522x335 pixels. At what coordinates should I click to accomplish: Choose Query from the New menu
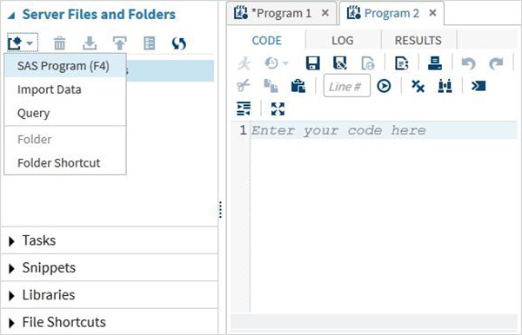[x=65, y=113]
